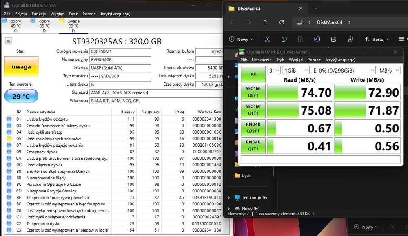The height and width of the screenshot is (236, 408).
Task: Click the DiskMark64 breadcrumb in address bar
Action: point(330,22)
